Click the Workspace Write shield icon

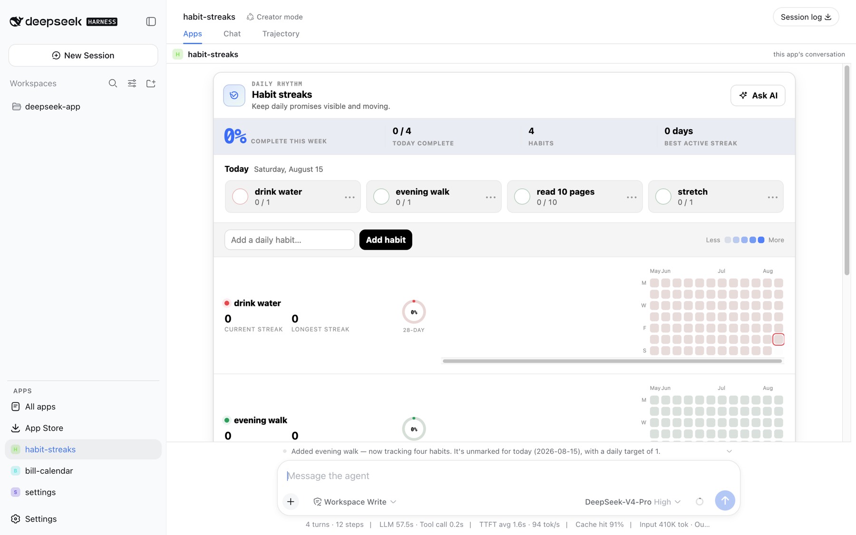(x=317, y=502)
